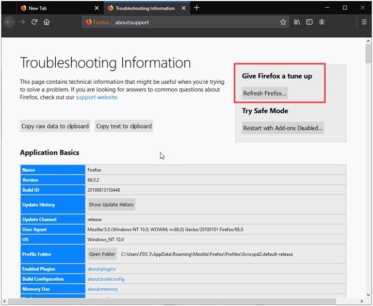Click the vertical scrollbar up arrow
Viewport: 373px width, 306px height.
tap(368, 41)
